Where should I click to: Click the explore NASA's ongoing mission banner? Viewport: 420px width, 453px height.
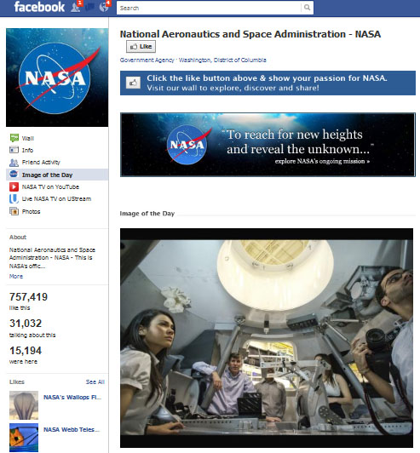click(268, 145)
